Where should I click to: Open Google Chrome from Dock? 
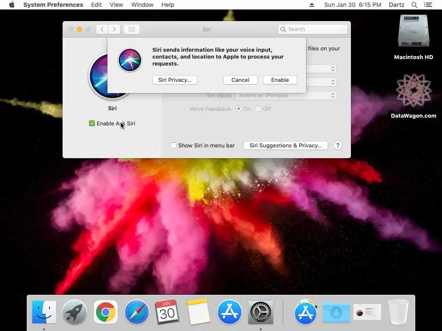coord(106,312)
